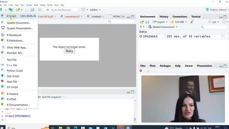Viewport: 229px width, 129px height.
Task: Create a new D3 Script
Action: point(18,87)
